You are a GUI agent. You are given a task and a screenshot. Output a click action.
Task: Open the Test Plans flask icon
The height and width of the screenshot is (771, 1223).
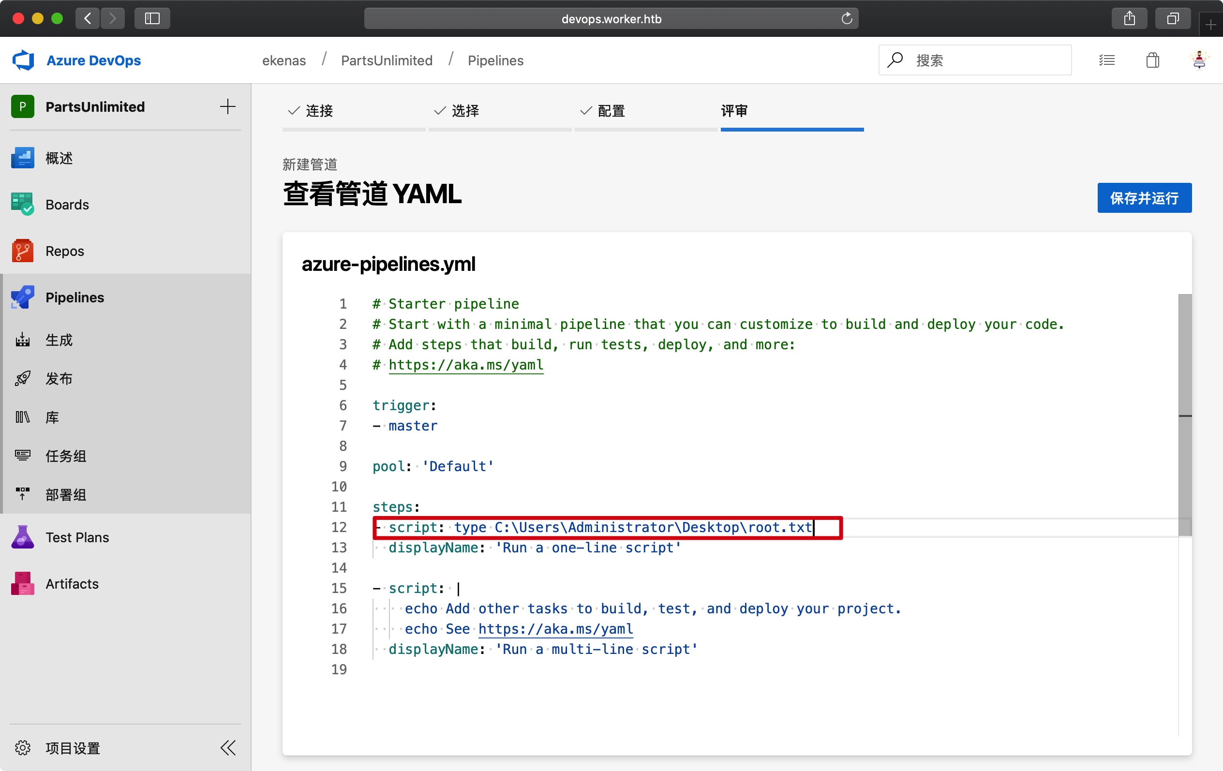[x=22, y=537]
